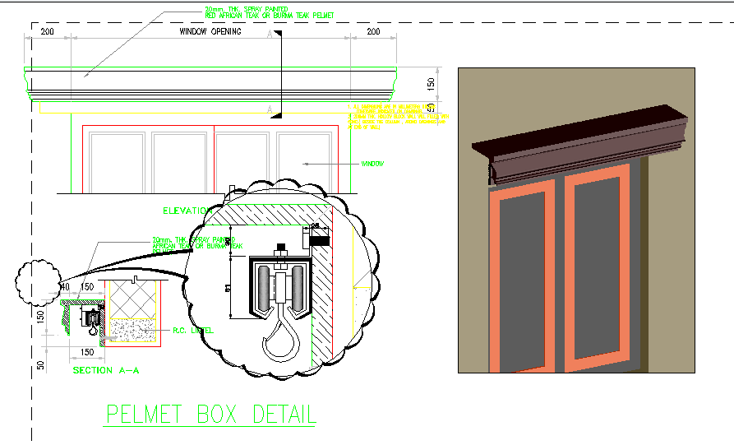Click the "WINDOW OPENING" dimension text
The height and width of the screenshot is (445, 734).
(x=210, y=31)
